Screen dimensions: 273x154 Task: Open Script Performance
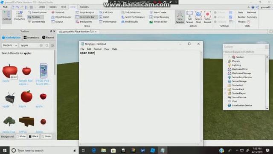(133, 17)
